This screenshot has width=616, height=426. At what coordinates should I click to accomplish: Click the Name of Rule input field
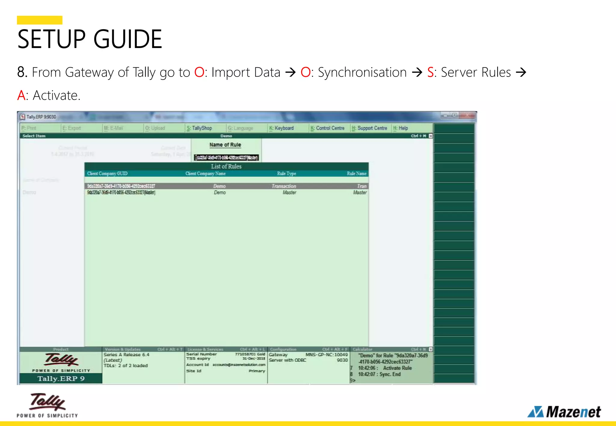click(x=226, y=157)
